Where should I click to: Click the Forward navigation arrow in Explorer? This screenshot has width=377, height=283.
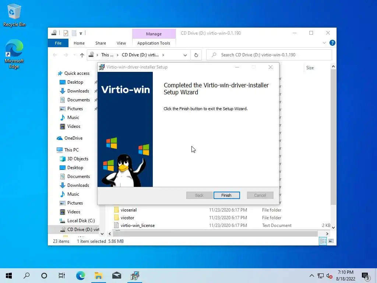pyautogui.click(x=66, y=55)
